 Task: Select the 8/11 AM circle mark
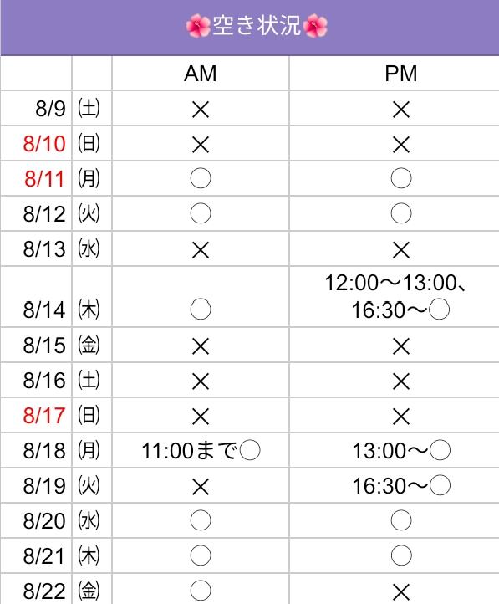[201, 178]
